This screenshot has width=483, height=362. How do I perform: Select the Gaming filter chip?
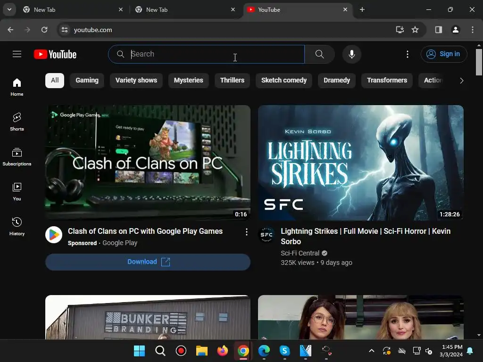click(x=87, y=80)
